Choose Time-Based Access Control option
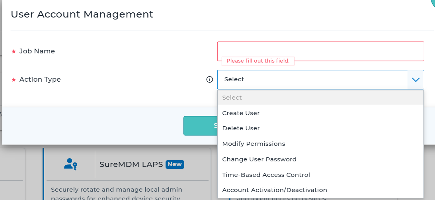 click(266, 175)
